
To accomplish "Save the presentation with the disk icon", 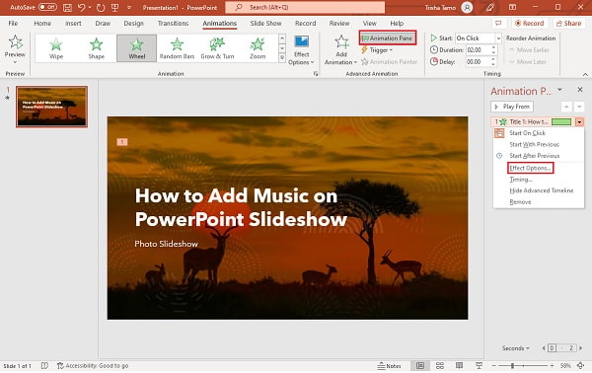I will 67,7.
